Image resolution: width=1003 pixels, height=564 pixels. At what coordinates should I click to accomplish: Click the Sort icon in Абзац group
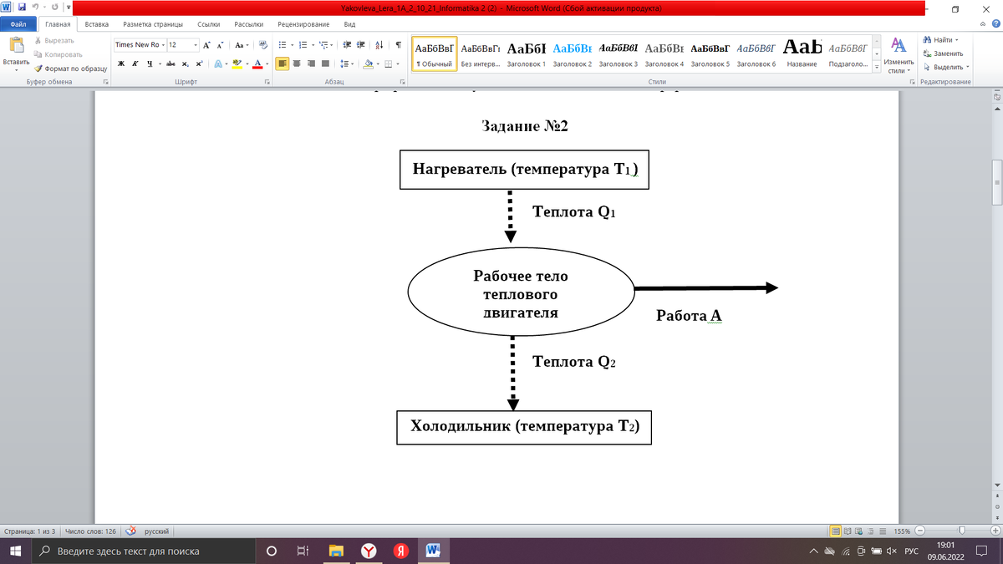[379, 45]
